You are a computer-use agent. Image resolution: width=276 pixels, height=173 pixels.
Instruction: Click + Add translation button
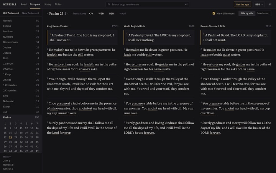point(123,13)
